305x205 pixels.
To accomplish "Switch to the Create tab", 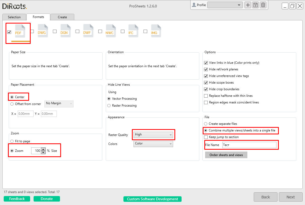I will coord(62,17).
